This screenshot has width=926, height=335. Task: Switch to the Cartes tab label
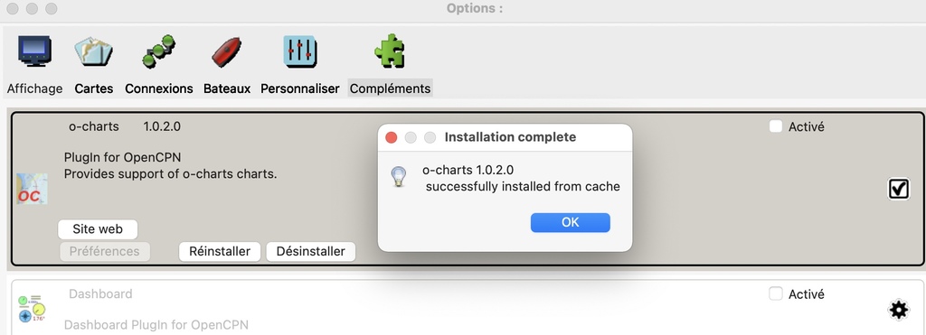point(94,88)
